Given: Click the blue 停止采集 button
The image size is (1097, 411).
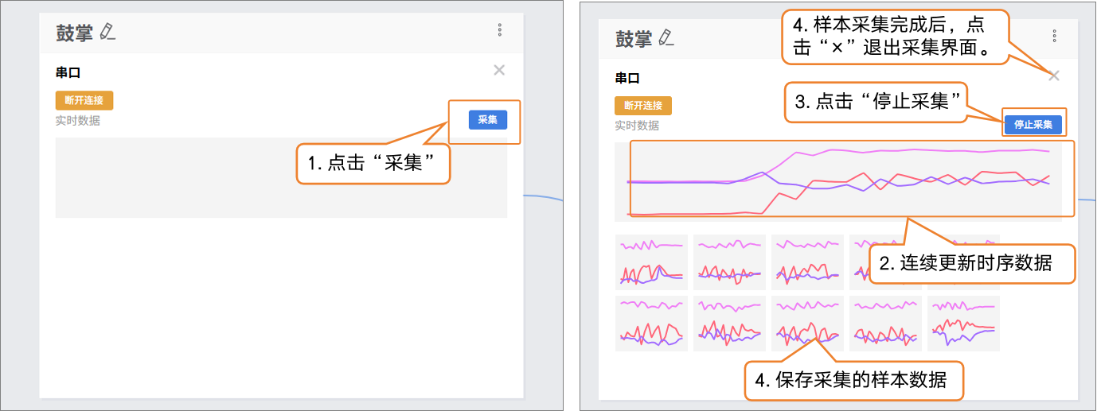Looking at the screenshot, I should coord(1033,125).
